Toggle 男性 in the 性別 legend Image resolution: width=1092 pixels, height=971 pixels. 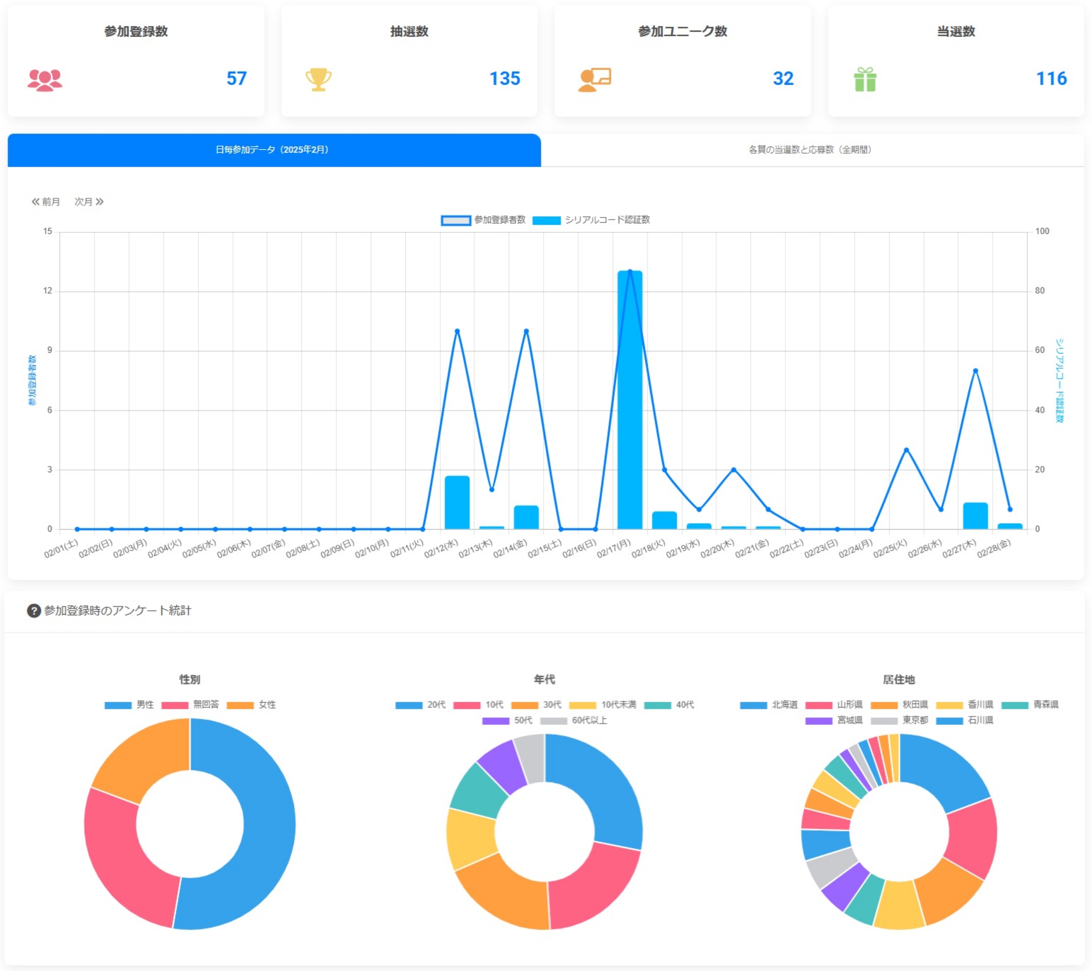click(129, 705)
